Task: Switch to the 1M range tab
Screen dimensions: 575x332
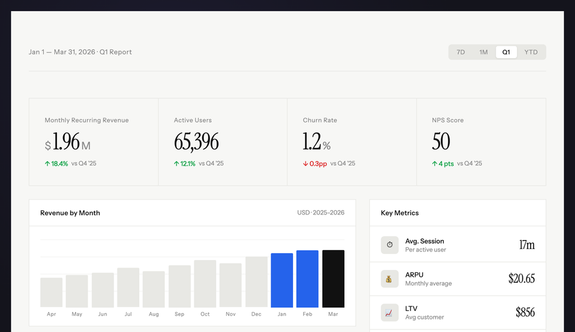Action: click(x=483, y=52)
